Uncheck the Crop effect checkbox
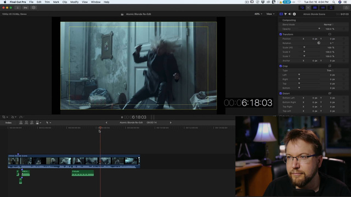 (x=280, y=66)
